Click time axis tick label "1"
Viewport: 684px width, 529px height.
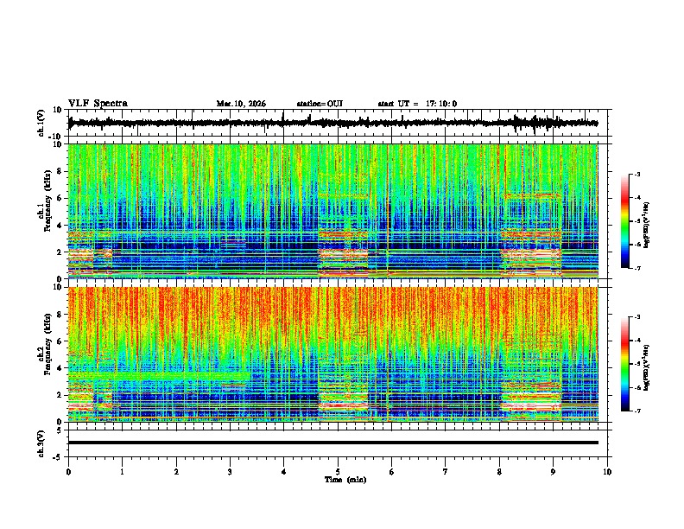(122, 472)
